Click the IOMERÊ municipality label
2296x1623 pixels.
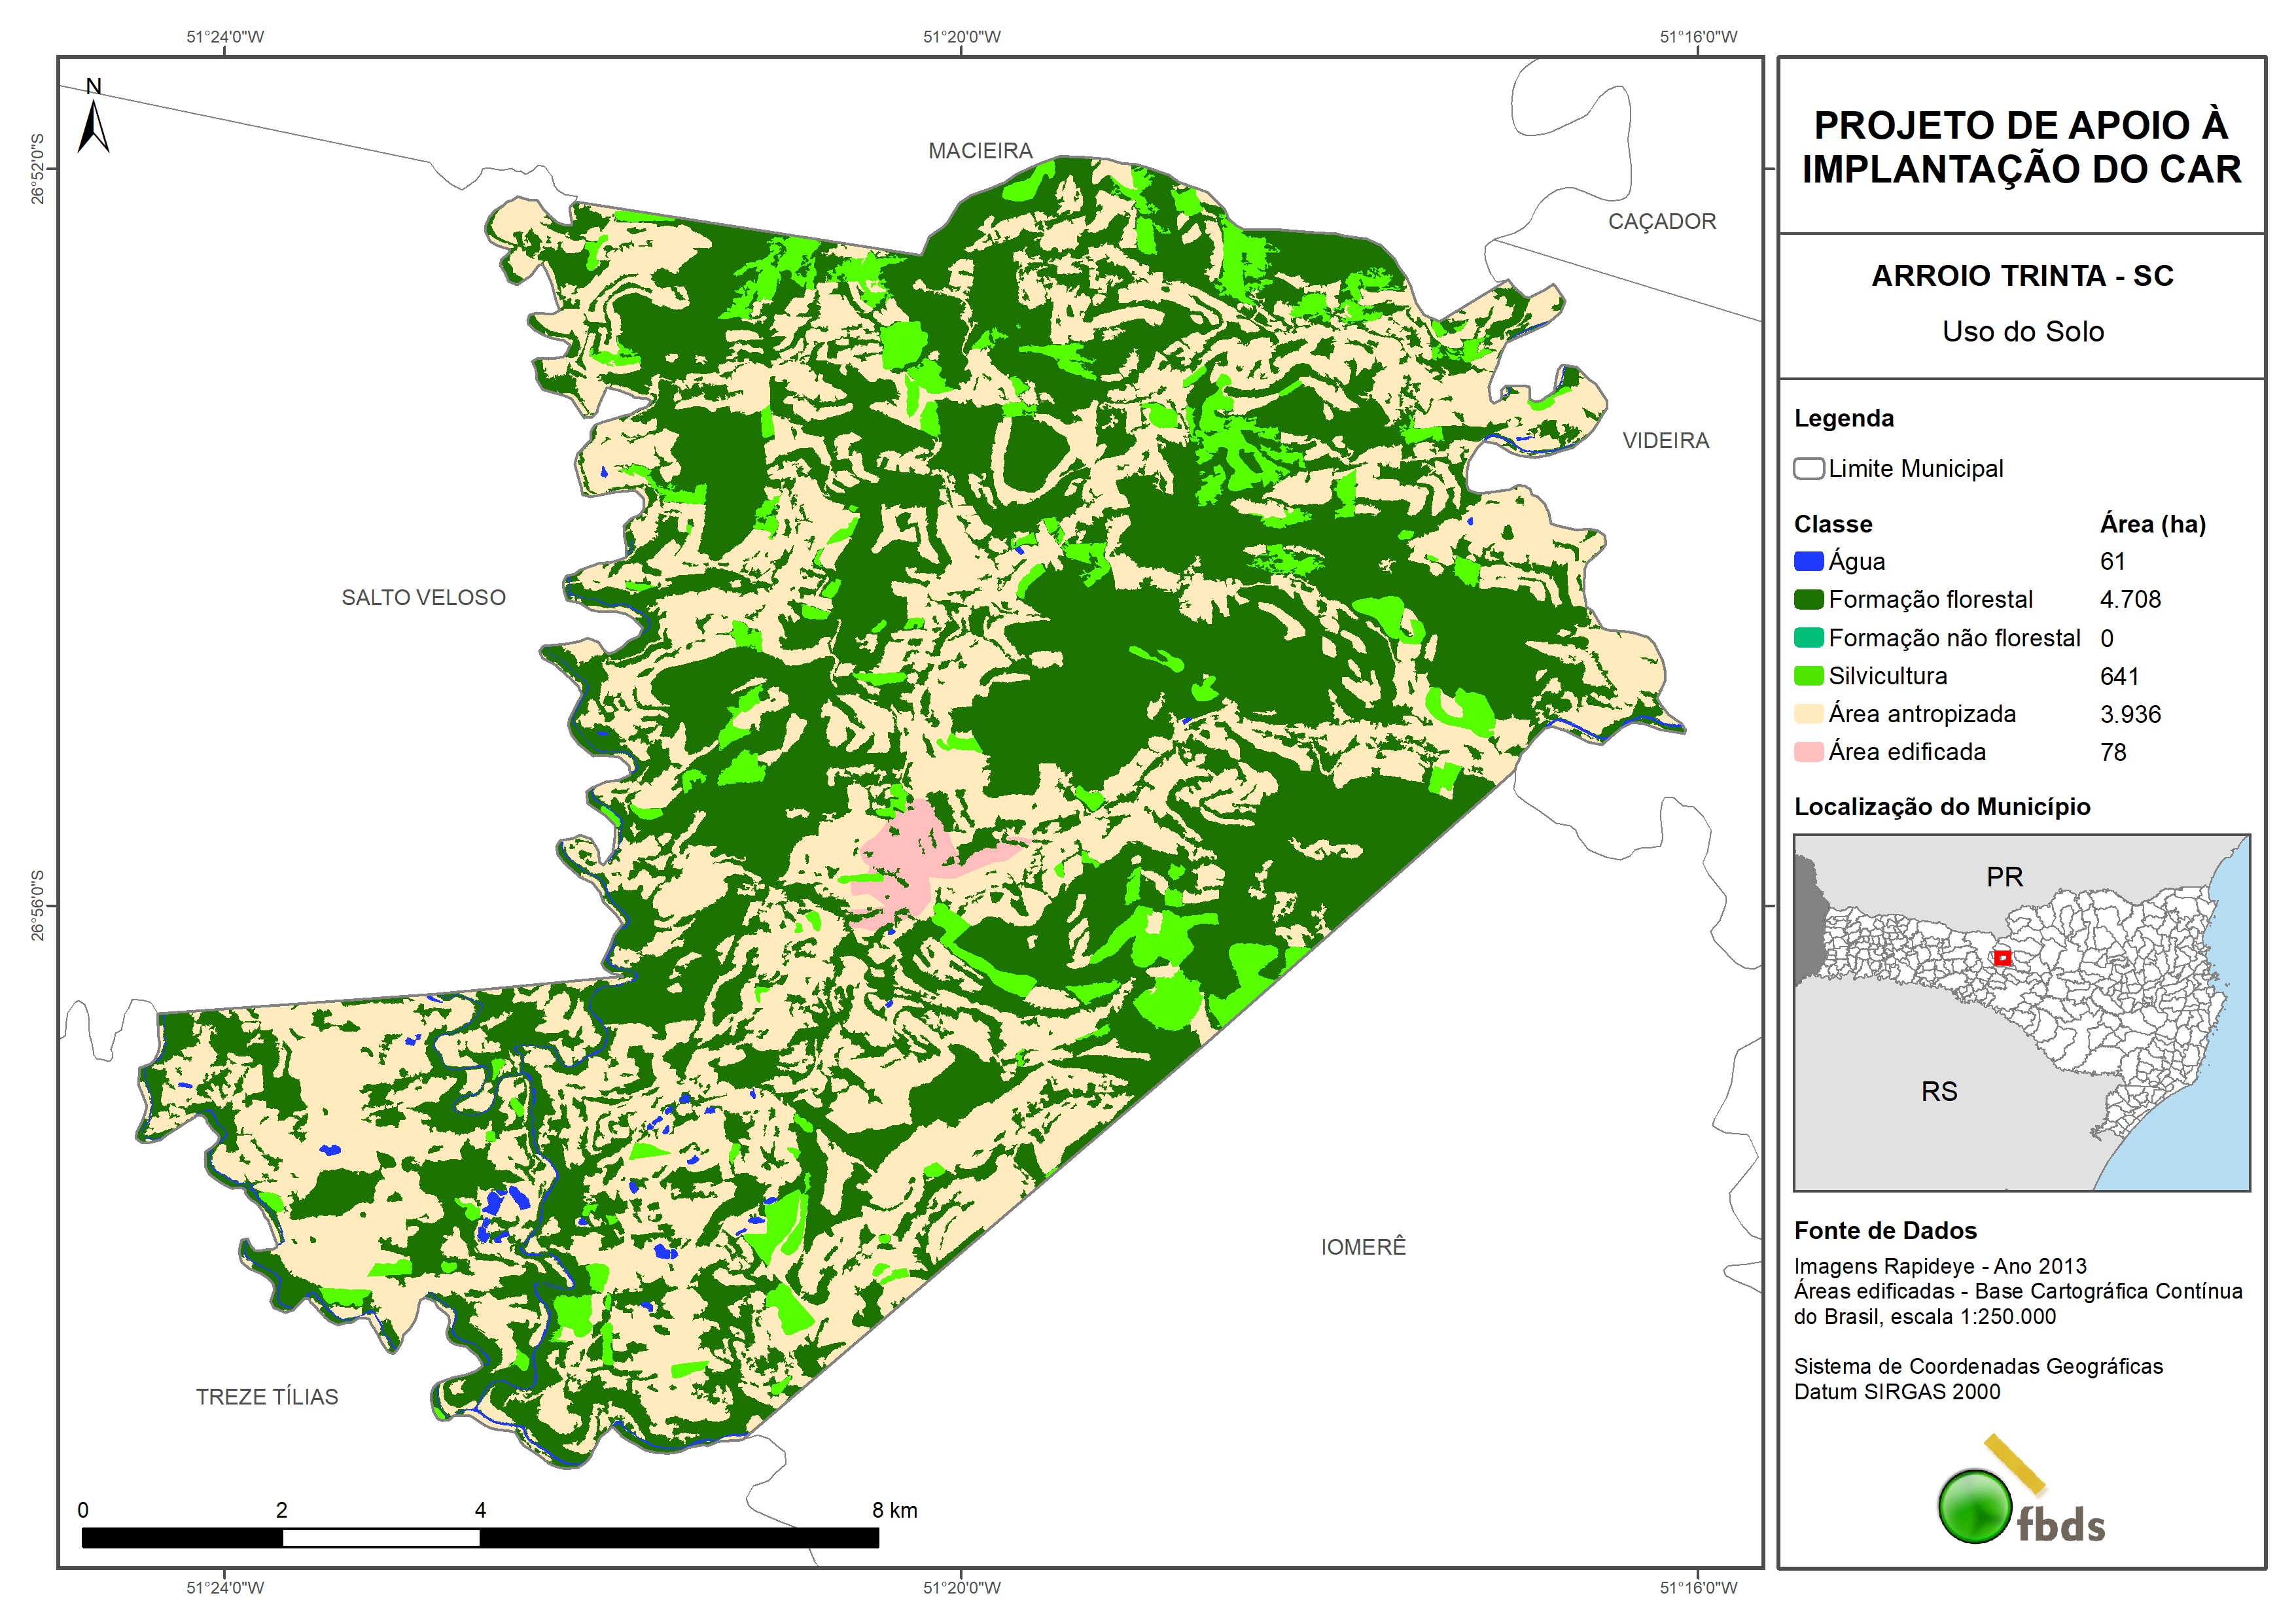click(x=1363, y=1247)
